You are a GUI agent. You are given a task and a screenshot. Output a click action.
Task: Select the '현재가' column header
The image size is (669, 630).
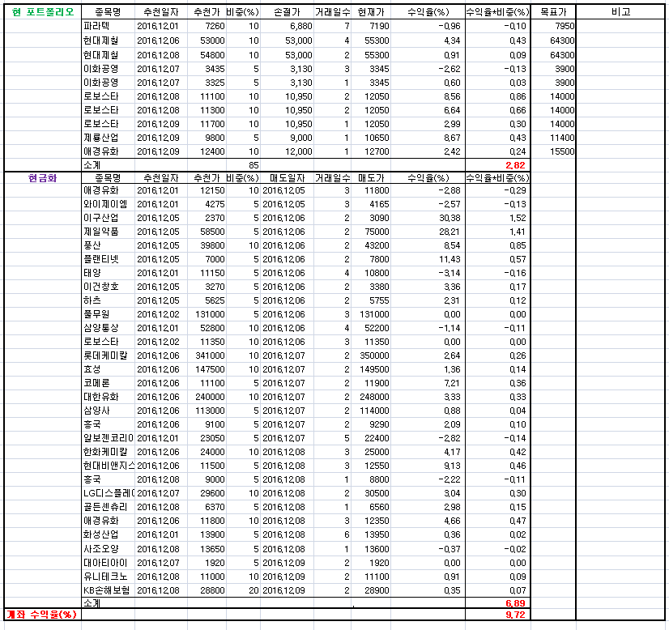[x=371, y=12]
